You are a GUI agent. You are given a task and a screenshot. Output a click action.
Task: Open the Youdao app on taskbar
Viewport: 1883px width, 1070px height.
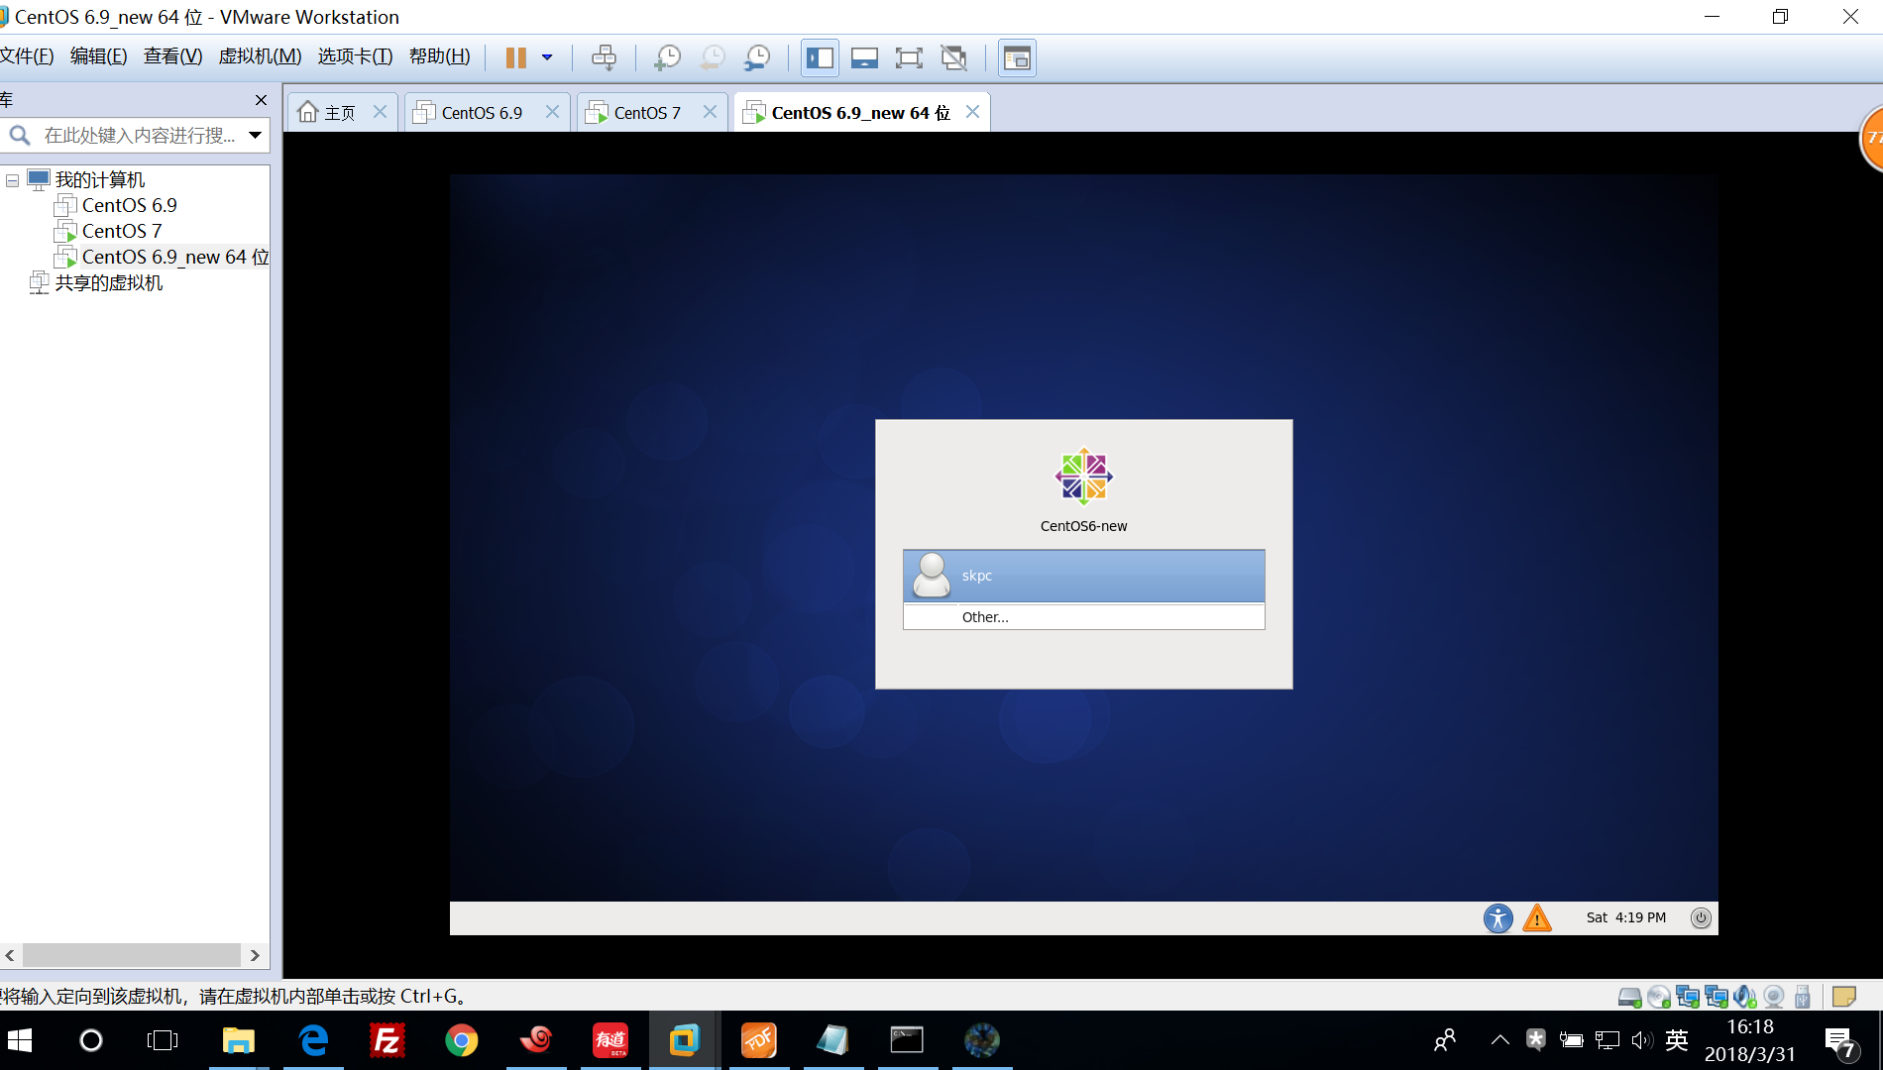[609, 1040]
